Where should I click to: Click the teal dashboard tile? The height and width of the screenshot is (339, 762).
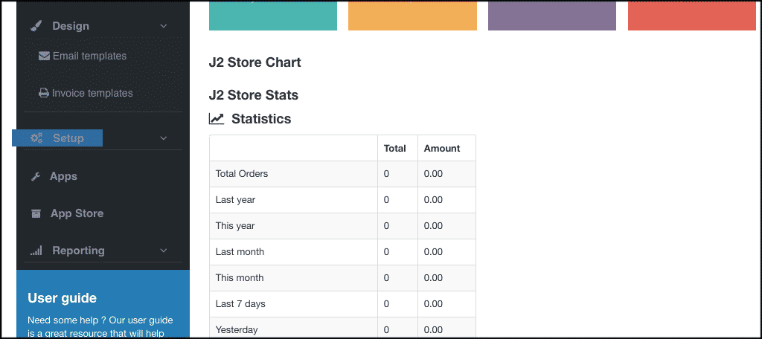coord(273,16)
